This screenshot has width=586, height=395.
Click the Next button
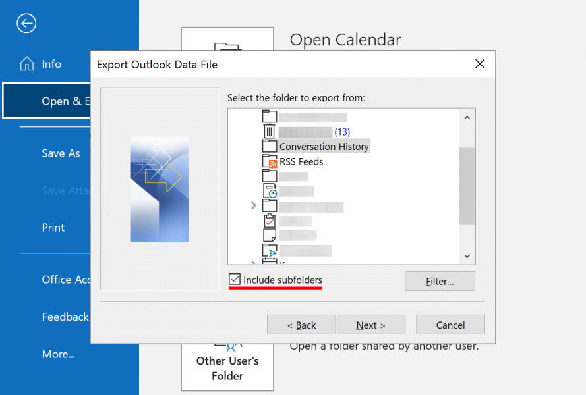click(x=370, y=325)
